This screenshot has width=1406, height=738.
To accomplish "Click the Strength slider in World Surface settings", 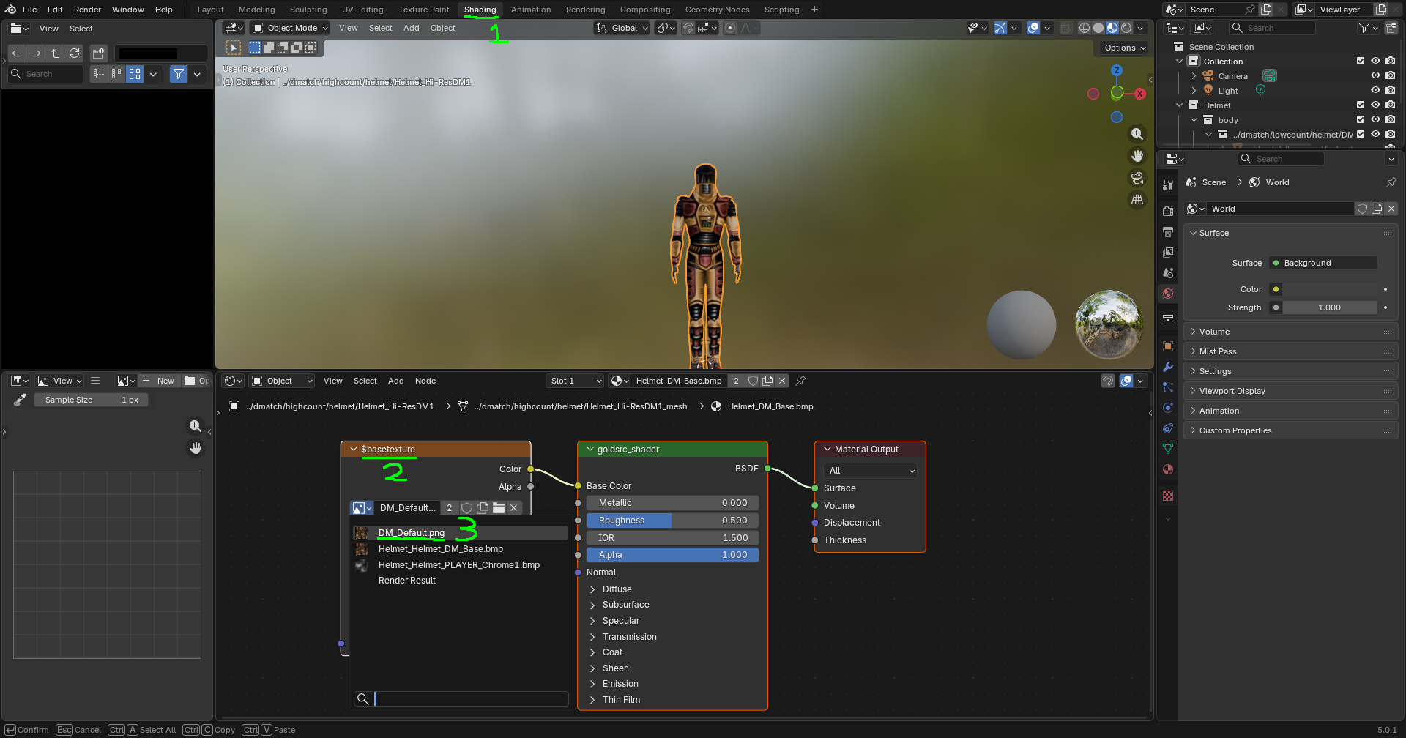I will coord(1330,307).
